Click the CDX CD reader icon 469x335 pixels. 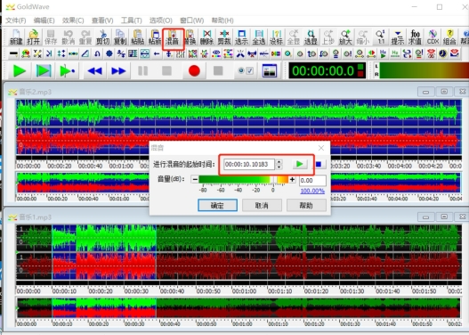(433, 37)
